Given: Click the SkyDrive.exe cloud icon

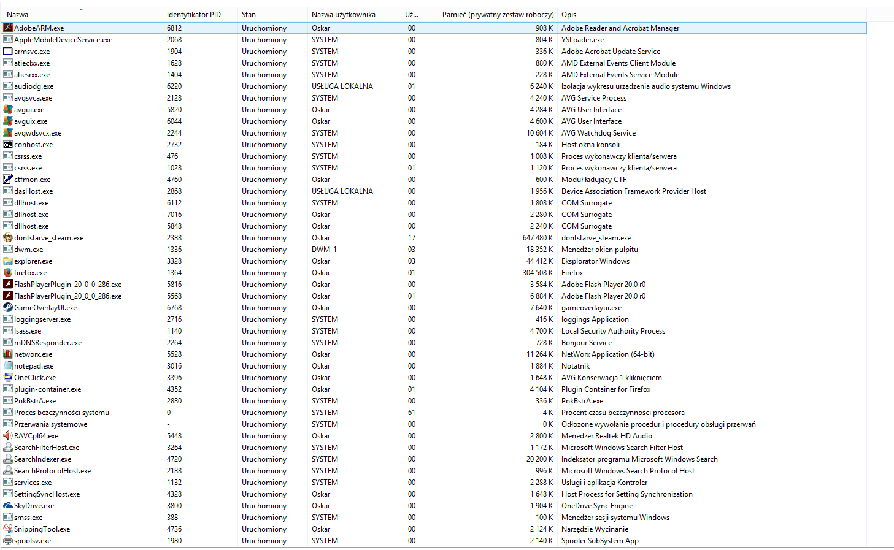Looking at the screenshot, I should (8, 505).
